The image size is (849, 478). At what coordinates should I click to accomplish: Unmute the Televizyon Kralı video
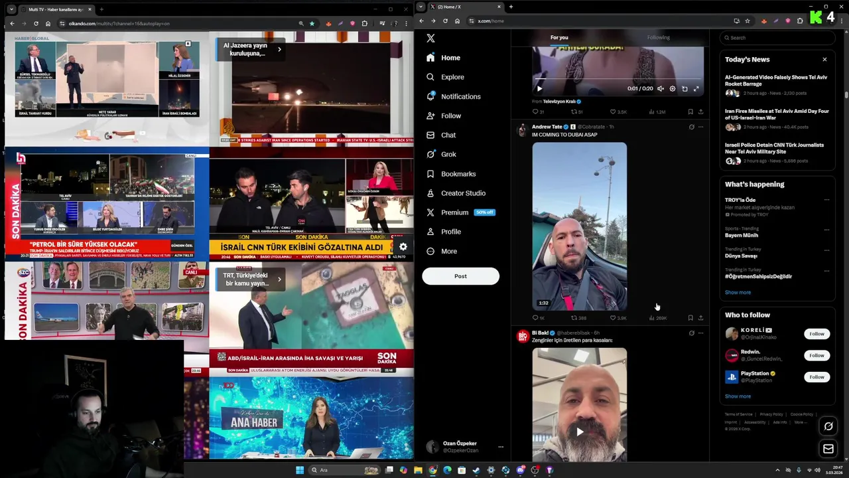[660, 88]
